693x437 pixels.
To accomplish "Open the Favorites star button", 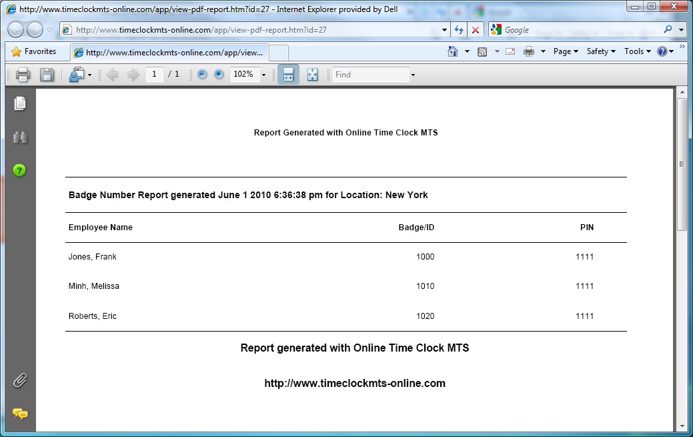I will click(x=34, y=51).
